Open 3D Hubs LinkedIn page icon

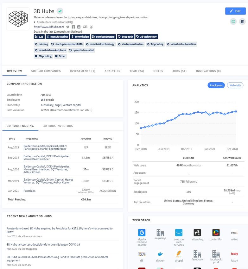point(79,27)
